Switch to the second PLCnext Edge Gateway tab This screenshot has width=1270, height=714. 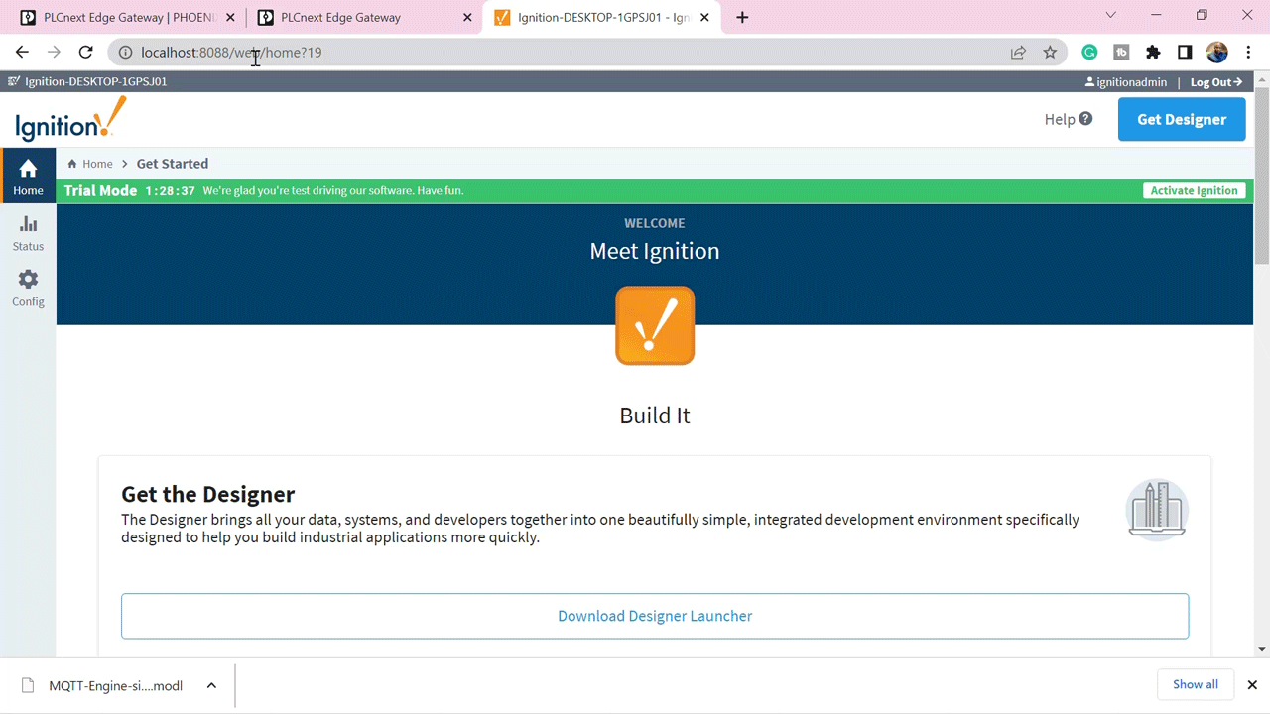[x=364, y=17]
